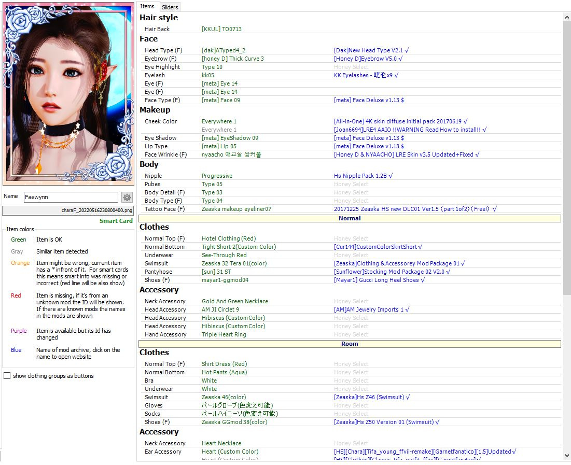
Task: Click the Normal clothing group bar
Action: click(350, 218)
